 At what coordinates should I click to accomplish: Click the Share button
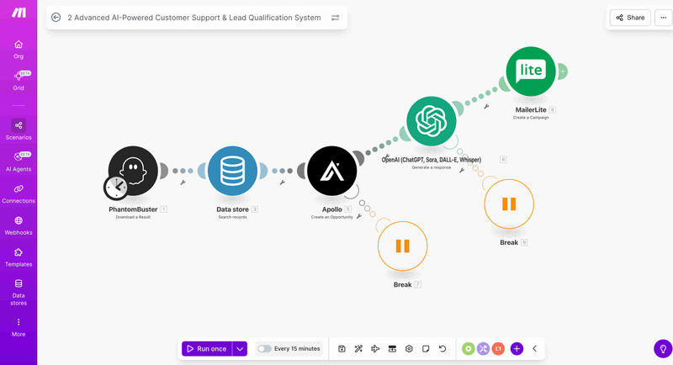click(630, 18)
